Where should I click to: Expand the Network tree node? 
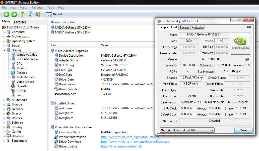click(4, 109)
